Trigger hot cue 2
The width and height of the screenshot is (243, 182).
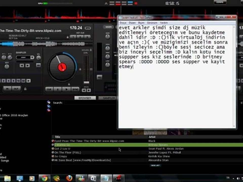click(x=80, y=37)
